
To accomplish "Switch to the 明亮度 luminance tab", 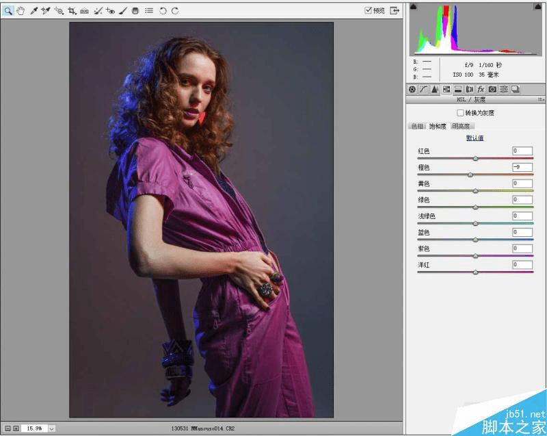I will (462, 126).
